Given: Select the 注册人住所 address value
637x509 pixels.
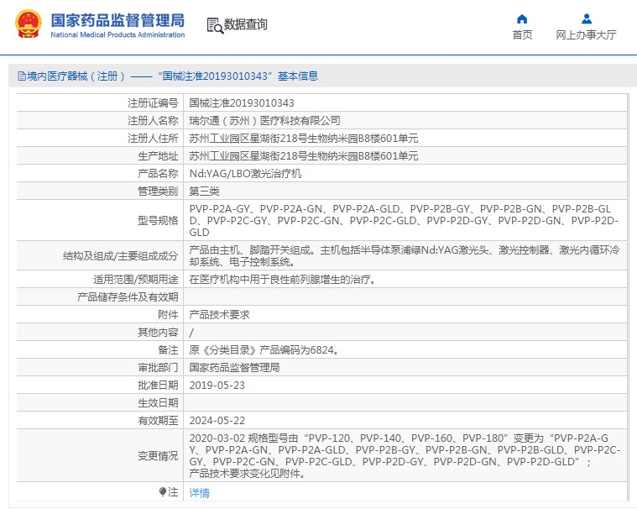Looking at the screenshot, I should (304, 139).
